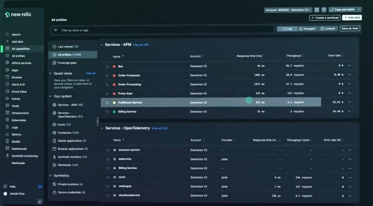This screenshot has width=373, height=206.
Task: Click the Logs sidebar icon
Action: click(7, 127)
